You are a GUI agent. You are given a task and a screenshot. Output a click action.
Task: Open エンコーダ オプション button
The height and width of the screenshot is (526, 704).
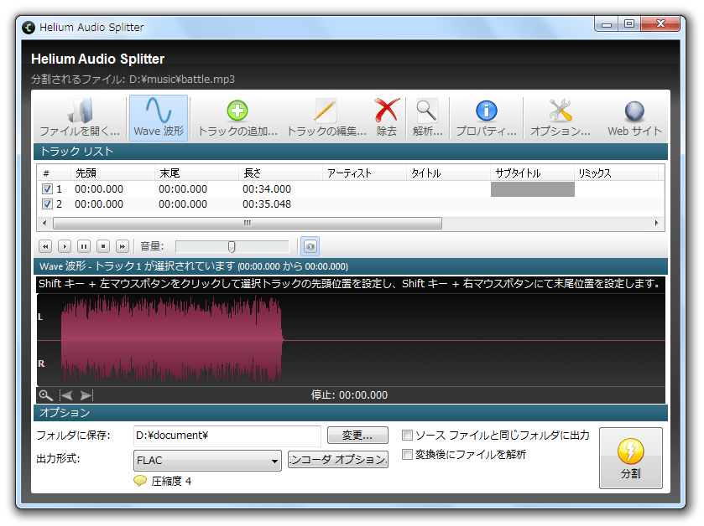point(337,460)
